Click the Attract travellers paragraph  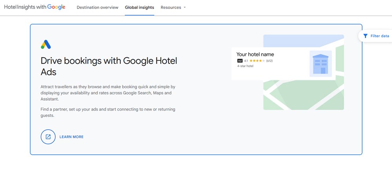(x=108, y=93)
